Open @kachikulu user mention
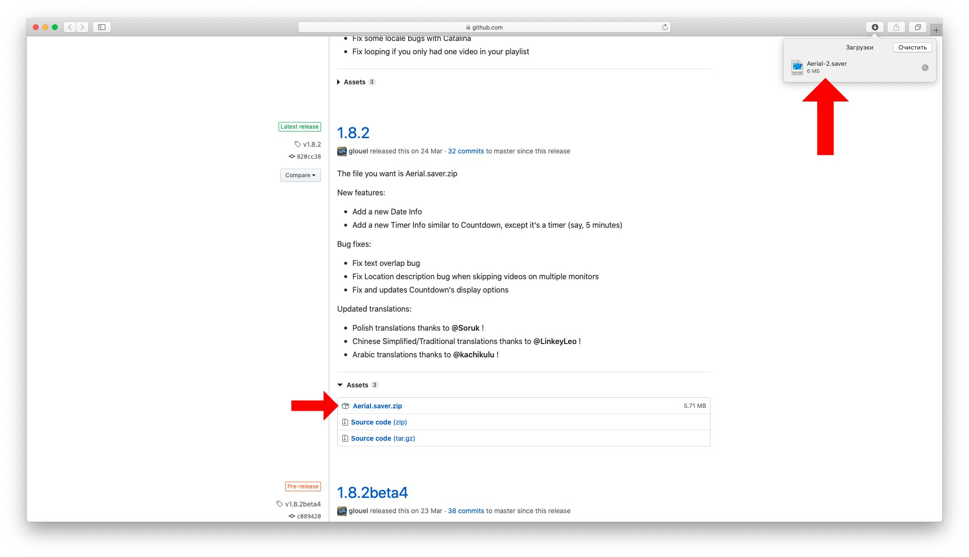Screen dimensions: 969x557 coord(474,354)
